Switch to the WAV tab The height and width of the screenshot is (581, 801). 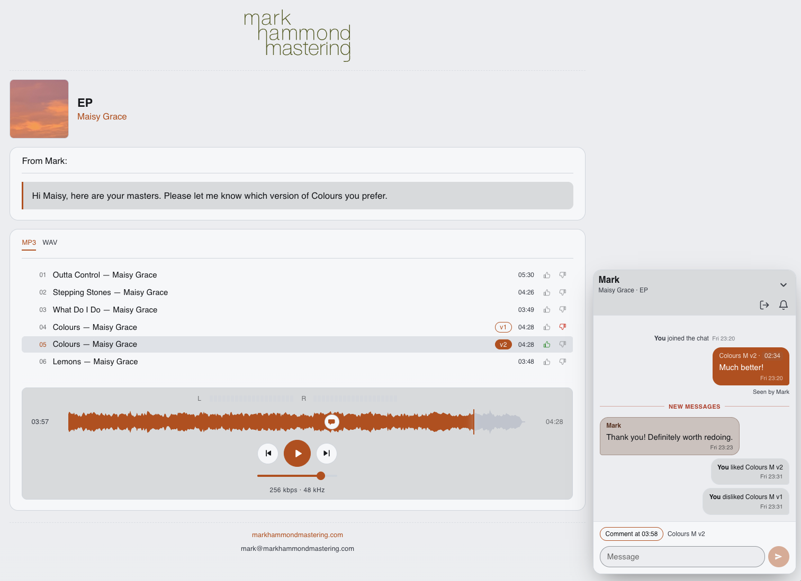(50, 243)
